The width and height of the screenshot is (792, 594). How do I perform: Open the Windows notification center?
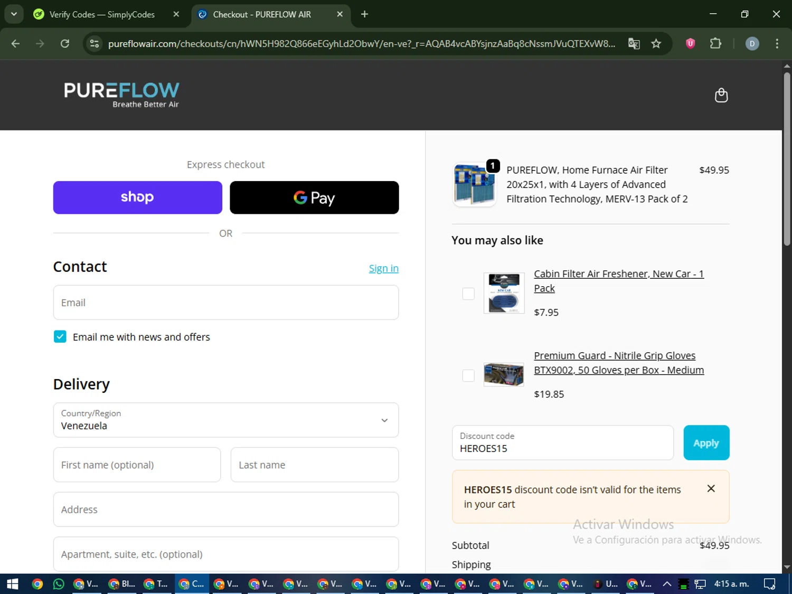pos(770,584)
